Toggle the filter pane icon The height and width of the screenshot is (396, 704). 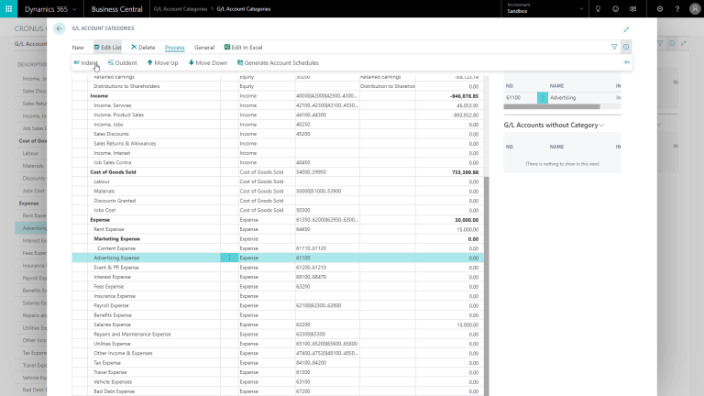[x=614, y=47]
